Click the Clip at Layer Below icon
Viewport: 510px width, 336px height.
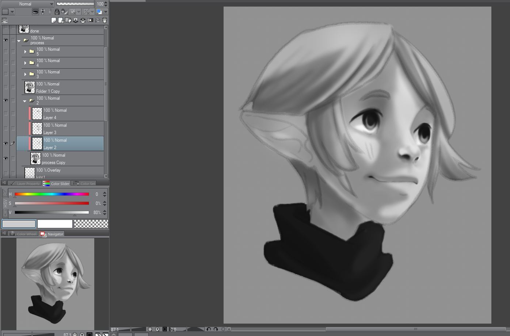(x=35, y=12)
